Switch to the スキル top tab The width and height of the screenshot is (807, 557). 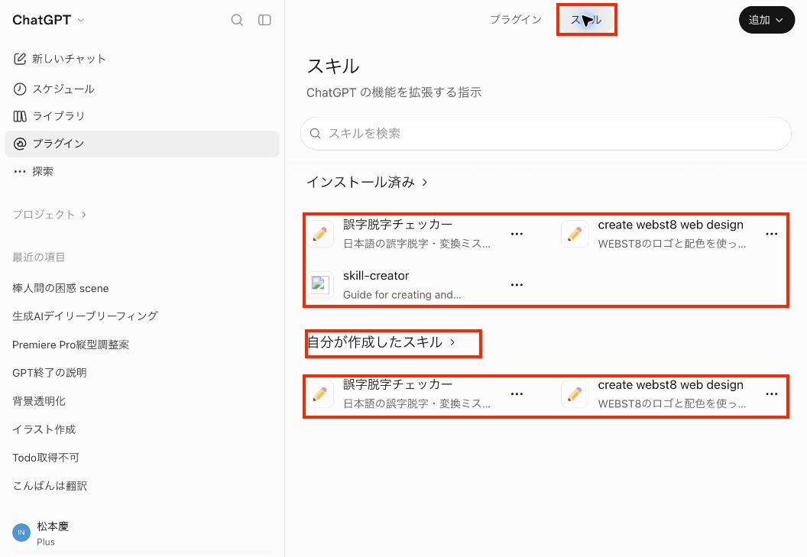tap(586, 20)
